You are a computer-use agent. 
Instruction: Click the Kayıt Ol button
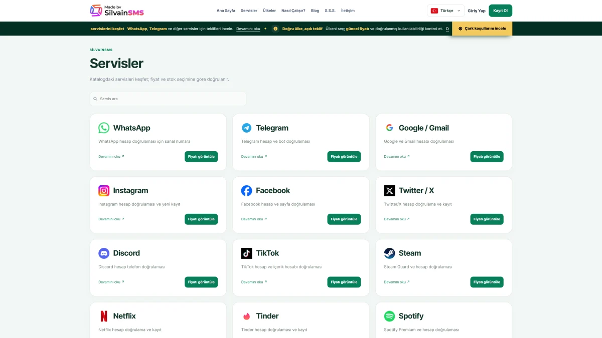[500, 11]
